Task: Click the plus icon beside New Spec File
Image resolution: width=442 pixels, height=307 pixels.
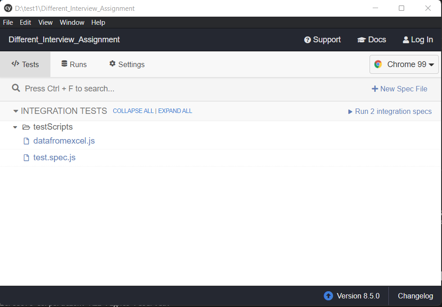Action: [x=374, y=89]
